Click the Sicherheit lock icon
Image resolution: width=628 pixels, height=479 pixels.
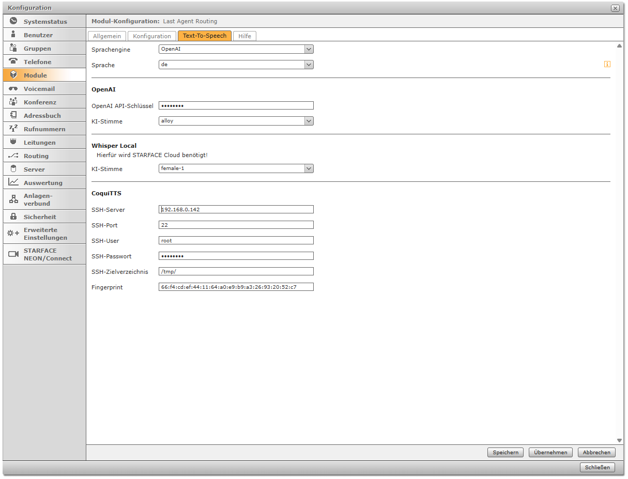13,217
